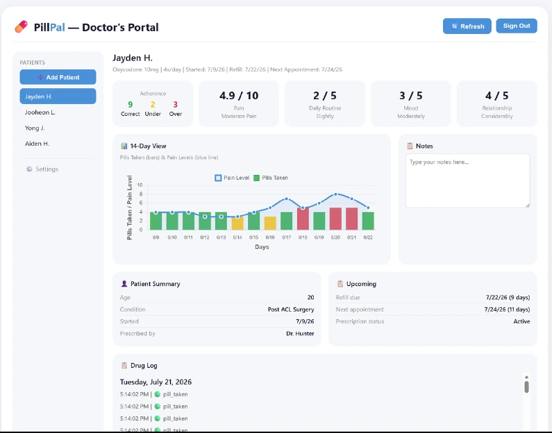This screenshot has width=552, height=433.
Task: Click the Correct adherence count 9
Action: pyautogui.click(x=131, y=105)
